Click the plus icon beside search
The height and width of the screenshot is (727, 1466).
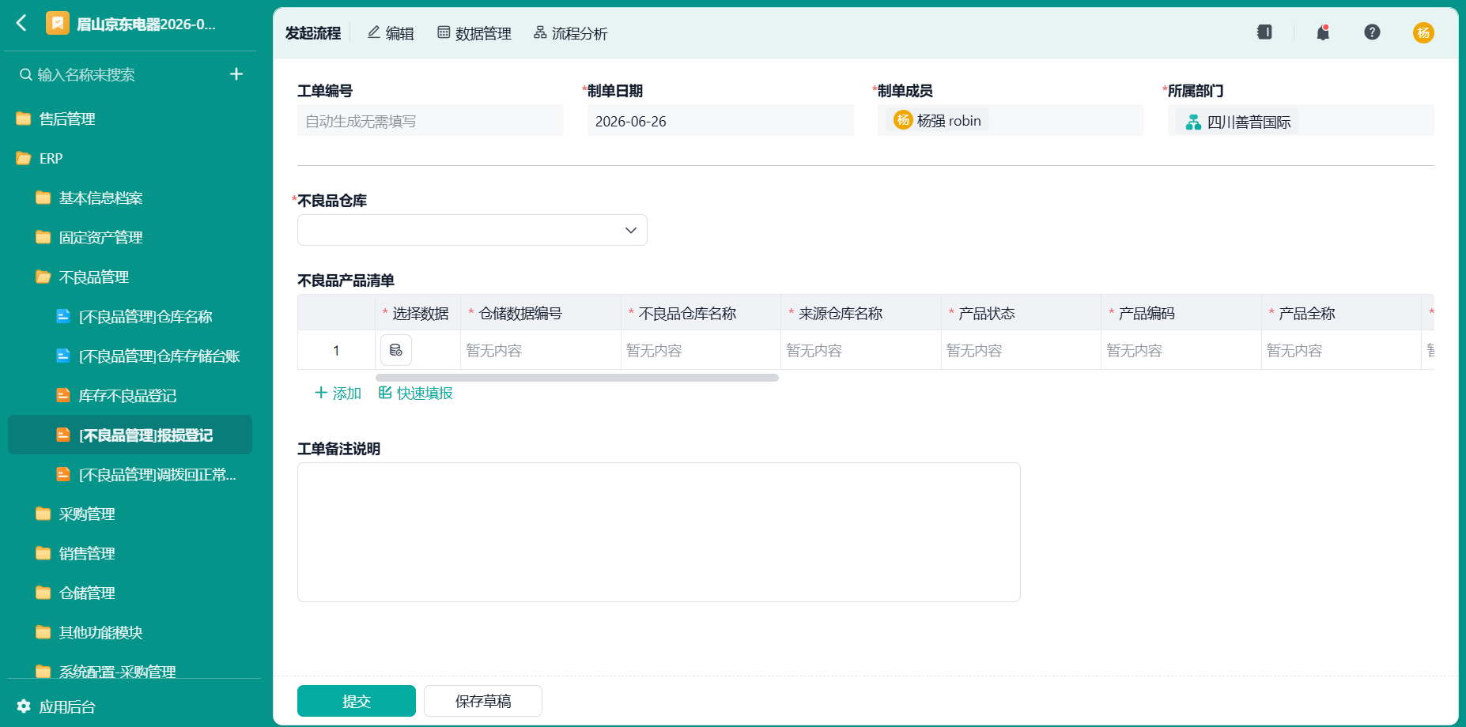pyautogui.click(x=236, y=74)
